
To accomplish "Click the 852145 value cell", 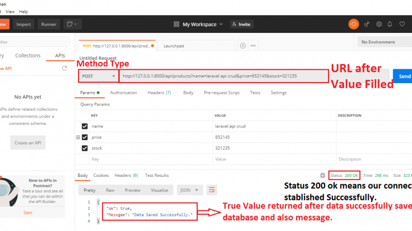I will 274,137.
